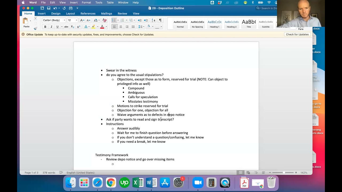Adjust the zoom slider in the status bar

pos(283,173)
